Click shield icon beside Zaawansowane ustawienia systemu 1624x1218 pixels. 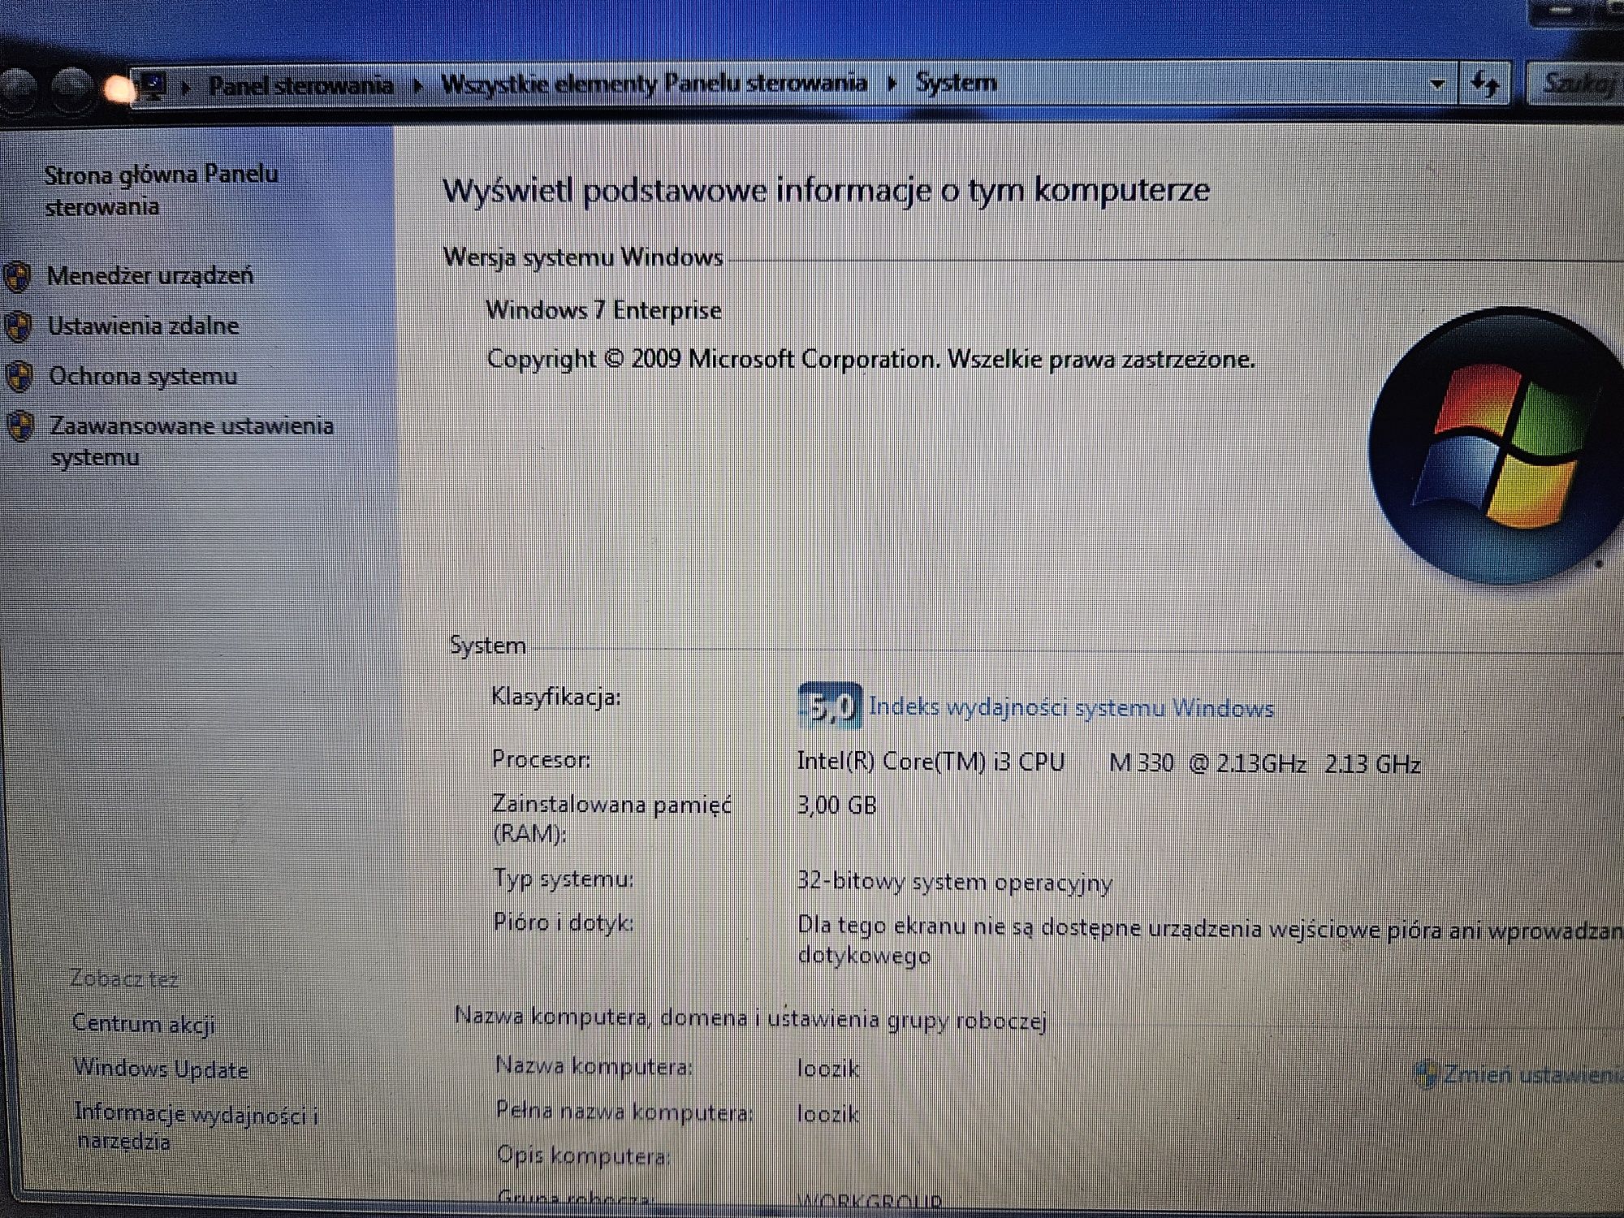click(x=20, y=426)
